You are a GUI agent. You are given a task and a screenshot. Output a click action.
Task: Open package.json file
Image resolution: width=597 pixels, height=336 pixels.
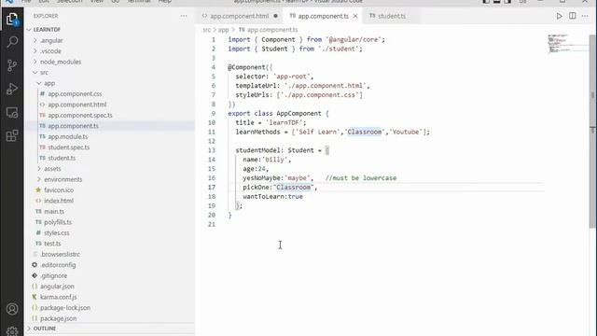[58, 317]
